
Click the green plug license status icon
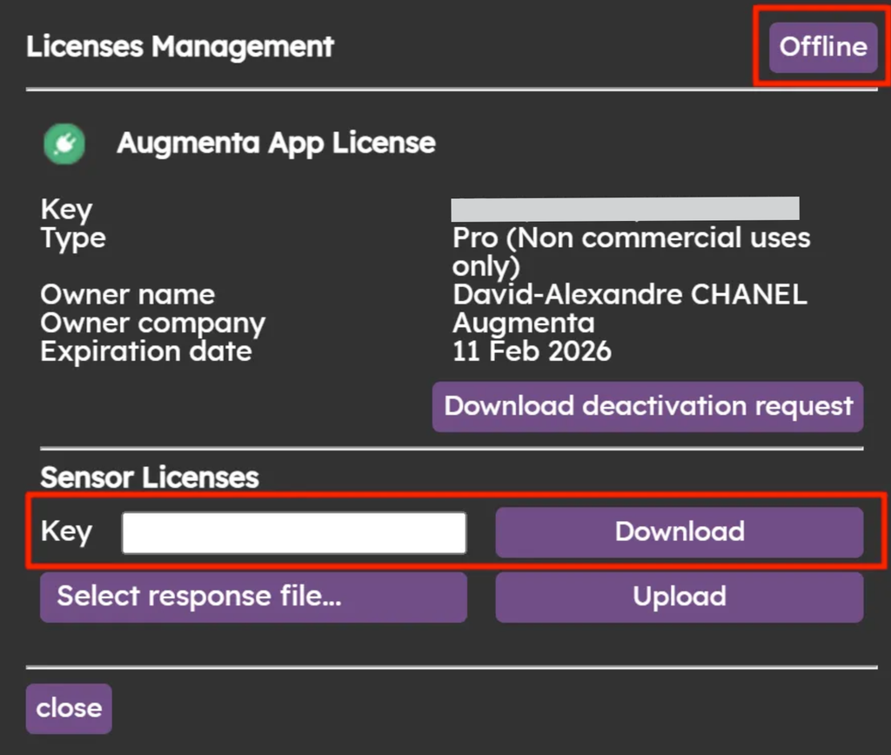pyautogui.click(x=64, y=144)
